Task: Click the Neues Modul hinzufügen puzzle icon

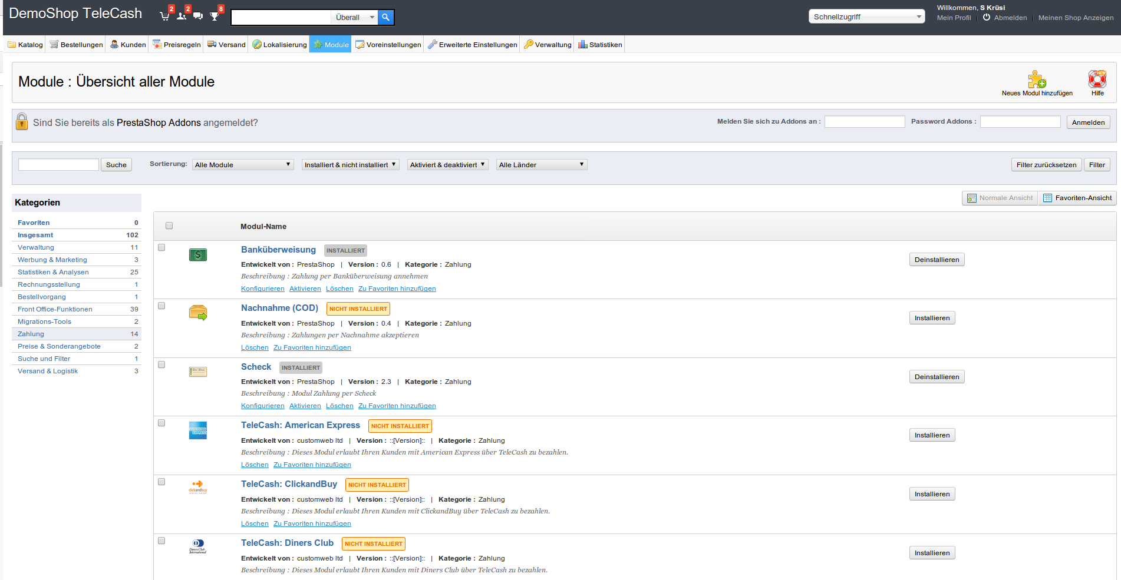Action: pyautogui.click(x=1037, y=79)
